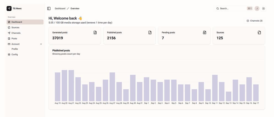
Task: Click the Search input field
Action: (x=231, y=8)
